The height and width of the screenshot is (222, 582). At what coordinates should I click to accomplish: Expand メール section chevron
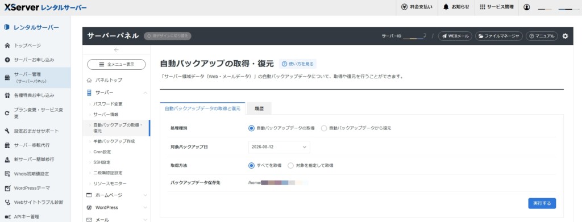coord(145,220)
